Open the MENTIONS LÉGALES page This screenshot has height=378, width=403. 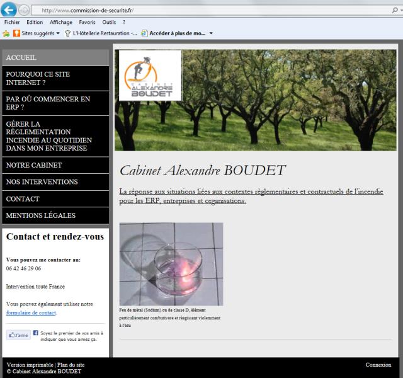click(55, 215)
